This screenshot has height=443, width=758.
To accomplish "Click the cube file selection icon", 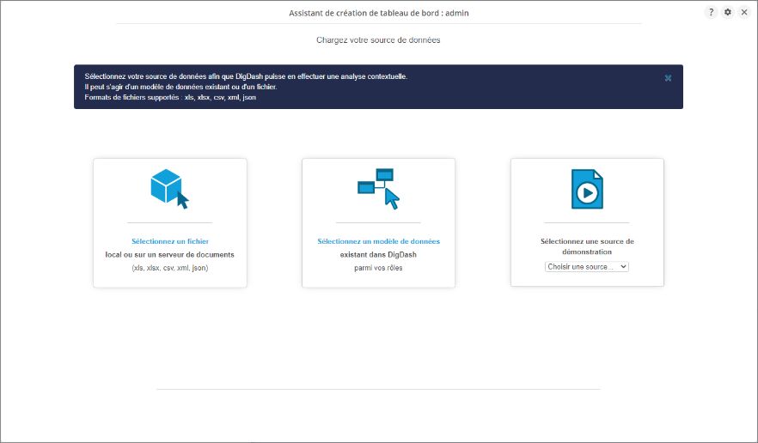I will click(x=169, y=188).
